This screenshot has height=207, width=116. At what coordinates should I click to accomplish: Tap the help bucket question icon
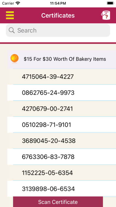point(106,15)
